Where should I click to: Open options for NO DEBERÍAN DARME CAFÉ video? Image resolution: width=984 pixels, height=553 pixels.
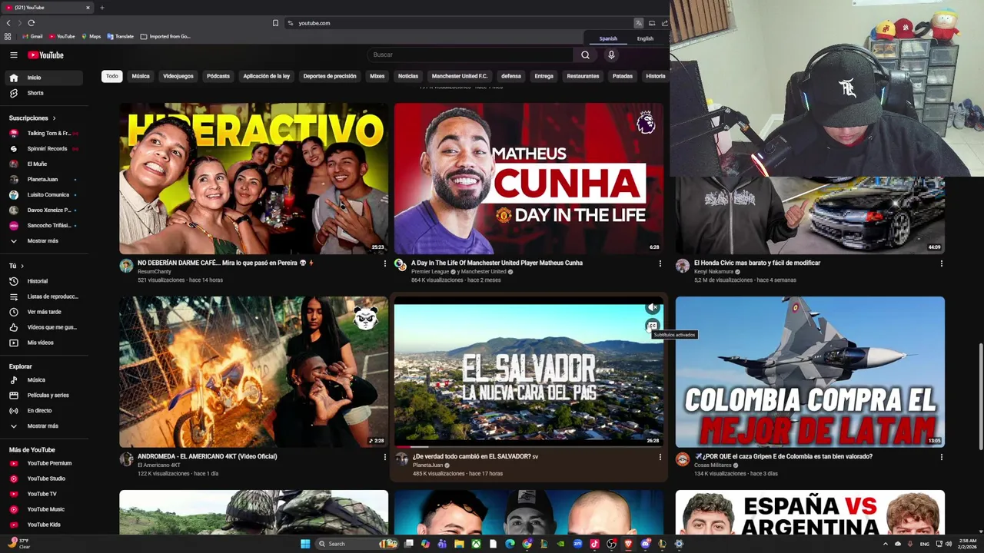[x=385, y=263]
